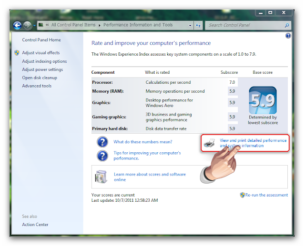The image size is (305, 246).
Task: Open Adjust indexing options
Action: (44, 61)
